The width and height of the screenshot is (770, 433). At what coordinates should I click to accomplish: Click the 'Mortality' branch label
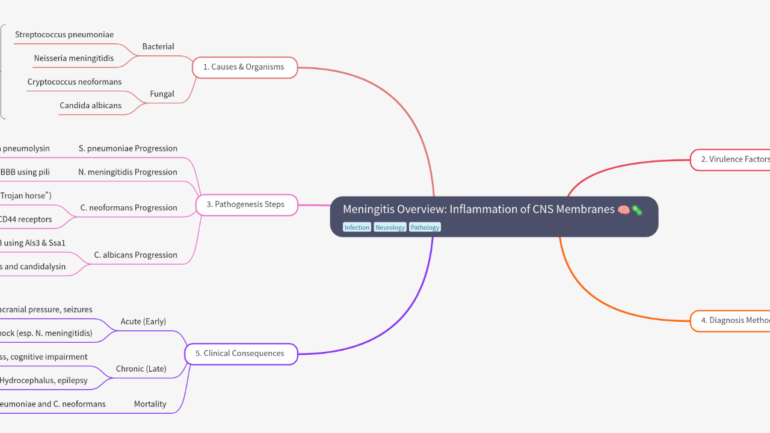(150, 404)
